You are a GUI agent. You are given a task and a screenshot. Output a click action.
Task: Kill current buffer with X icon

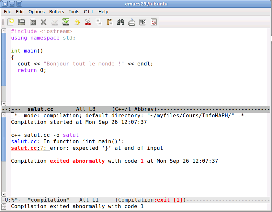[x=44, y=22]
